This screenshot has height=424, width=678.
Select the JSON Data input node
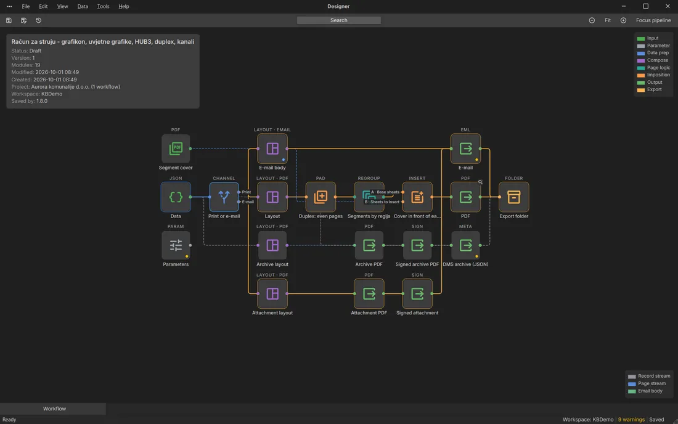coord(176,197)
